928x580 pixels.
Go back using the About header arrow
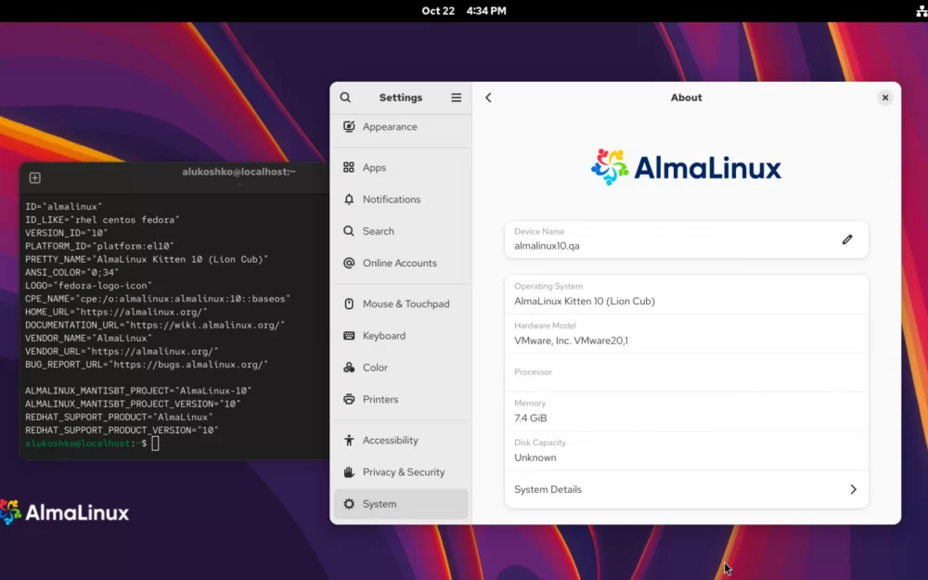click(x=488, y=97)
